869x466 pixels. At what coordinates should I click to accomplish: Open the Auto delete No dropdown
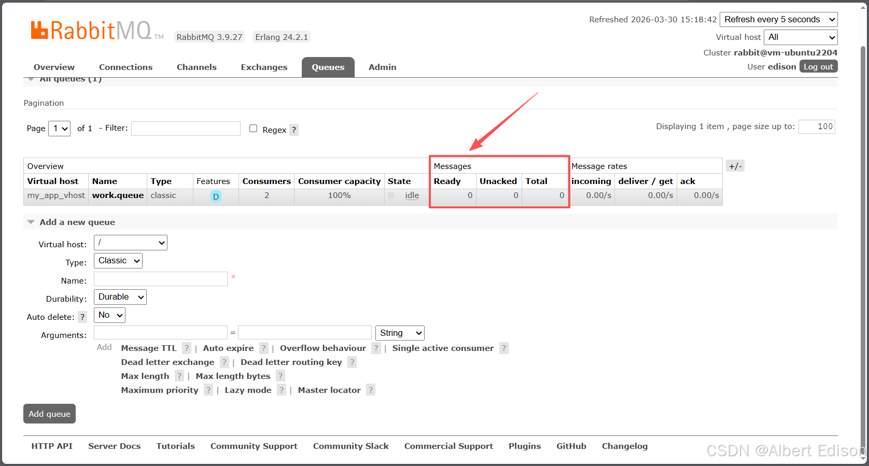pos(109,315)
